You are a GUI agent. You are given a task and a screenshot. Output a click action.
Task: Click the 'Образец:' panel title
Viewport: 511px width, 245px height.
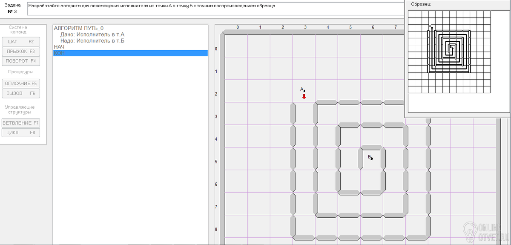[x=421, y=4]
